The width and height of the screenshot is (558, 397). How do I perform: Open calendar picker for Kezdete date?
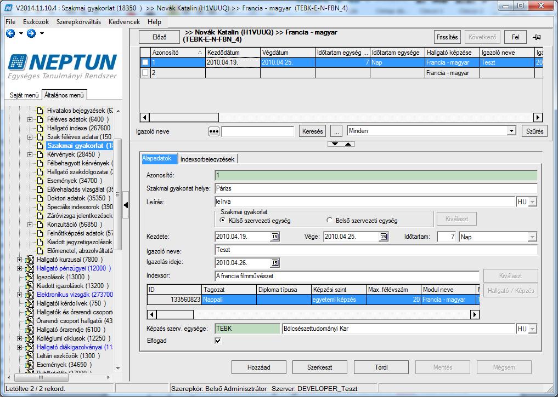point(275,237)
